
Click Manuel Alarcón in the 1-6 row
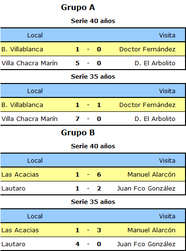point(151,175)
